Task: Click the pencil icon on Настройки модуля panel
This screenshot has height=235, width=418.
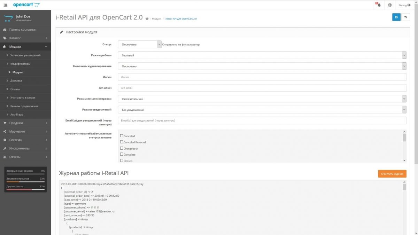Action: point(62,32)
